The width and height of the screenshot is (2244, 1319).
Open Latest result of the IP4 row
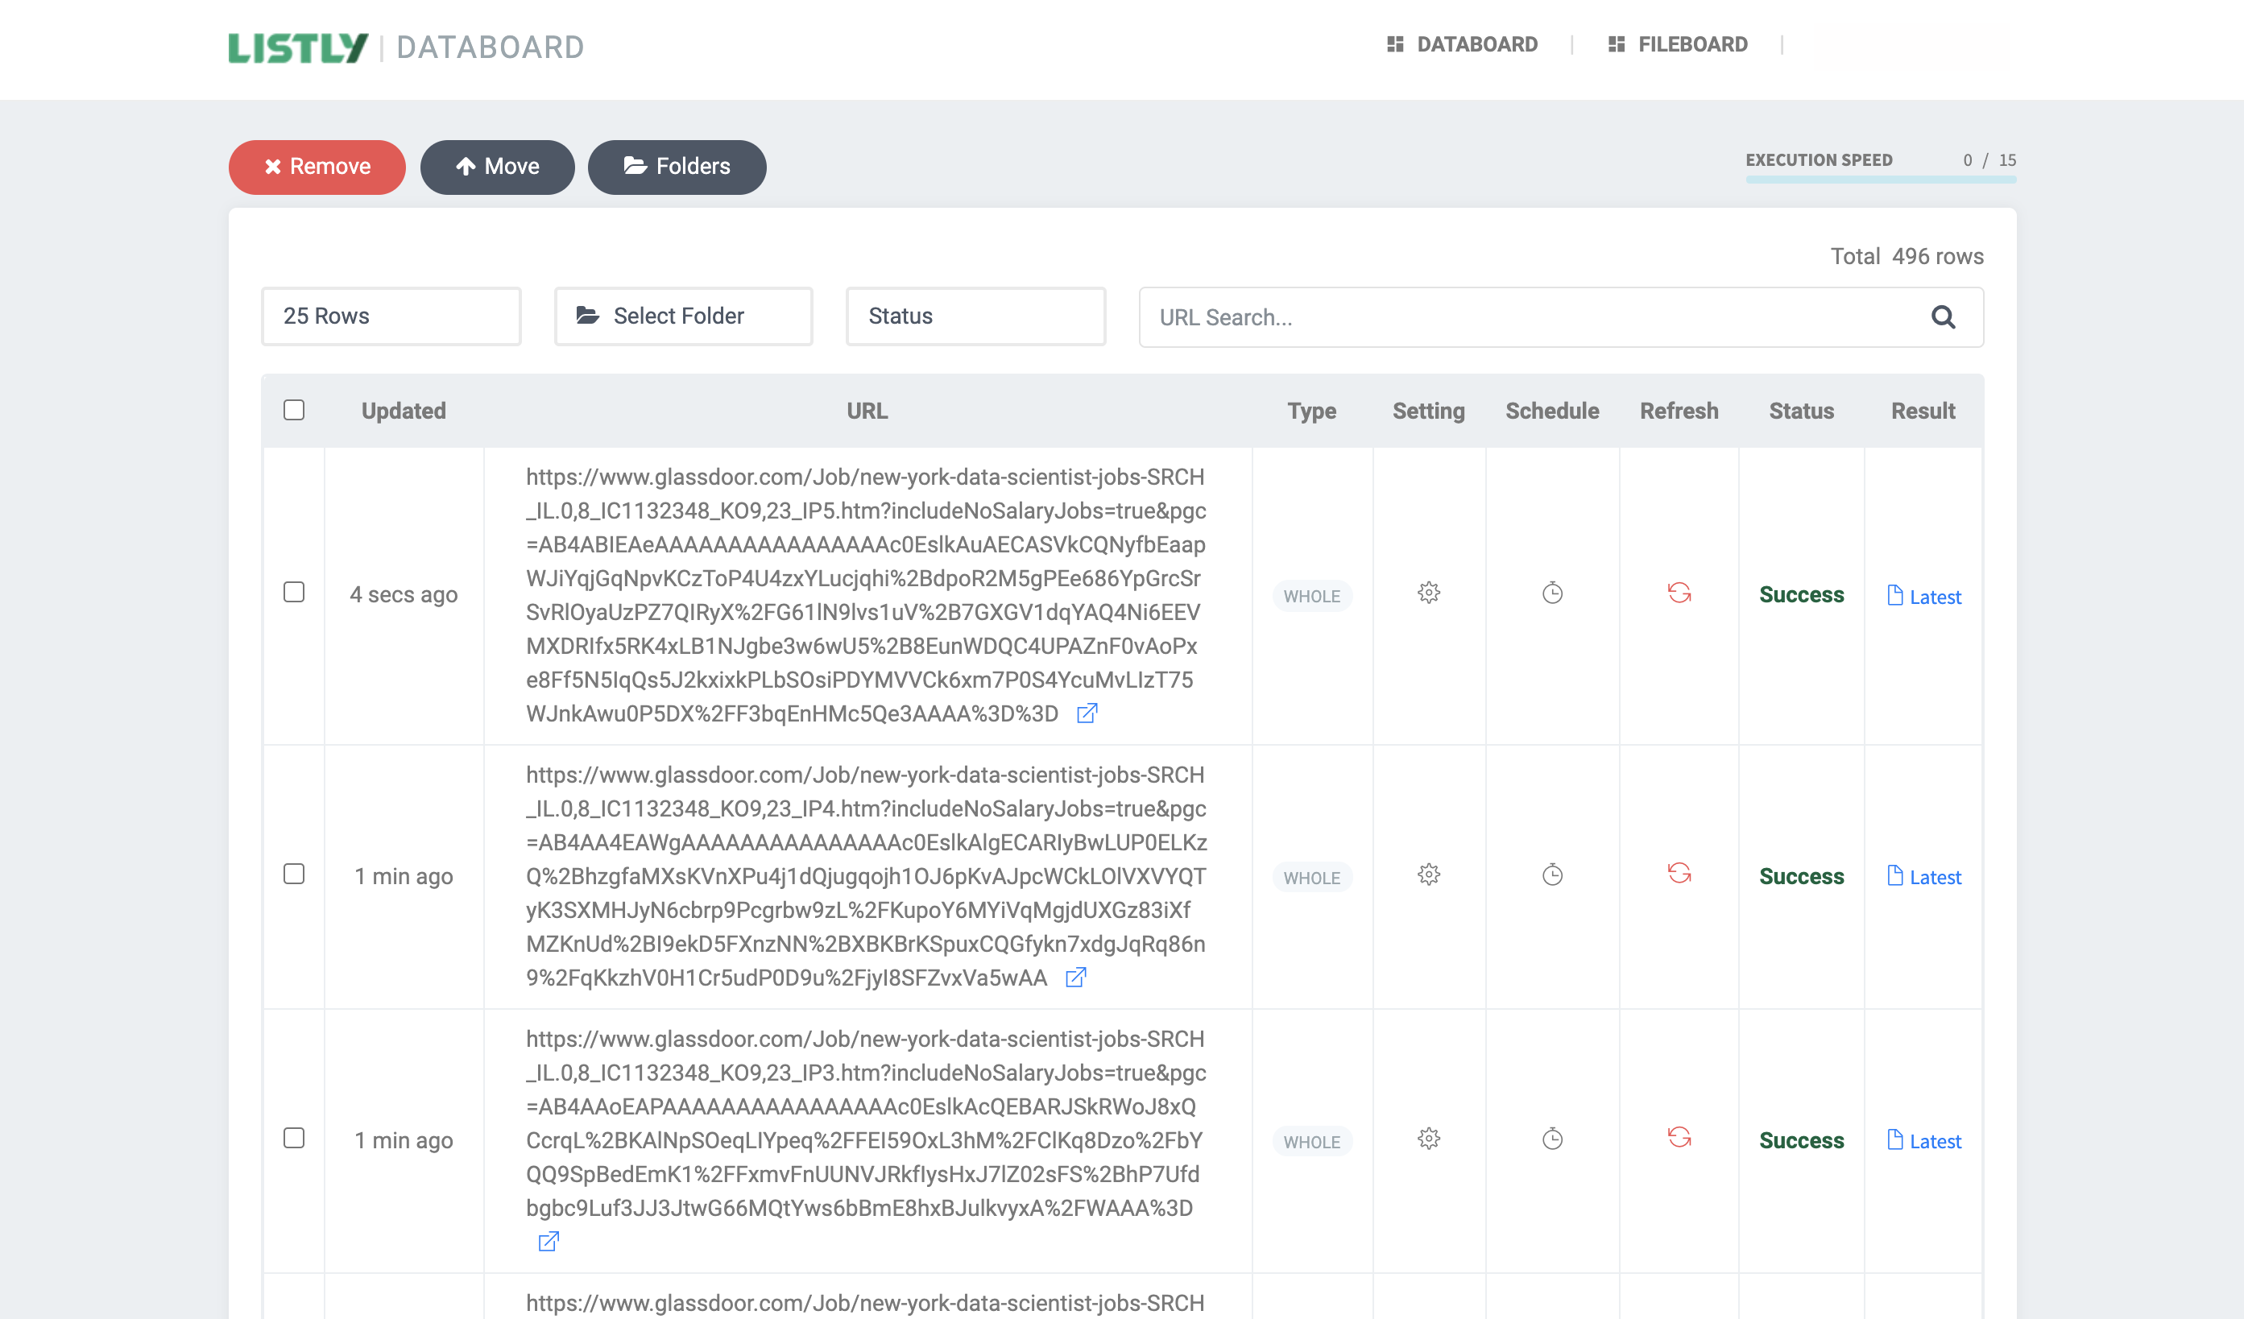coord(1924,877)
